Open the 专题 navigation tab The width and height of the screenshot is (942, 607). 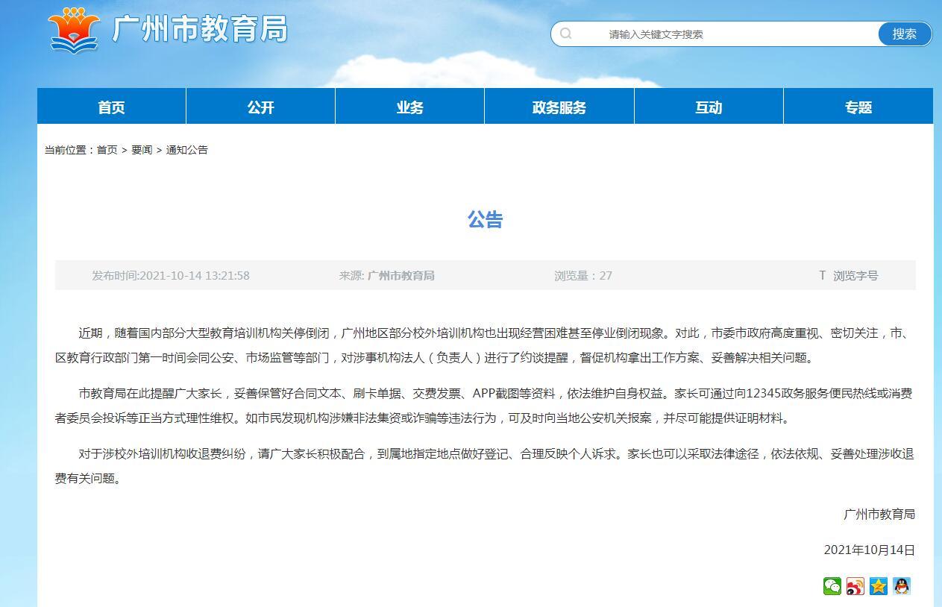pos(858,107)
